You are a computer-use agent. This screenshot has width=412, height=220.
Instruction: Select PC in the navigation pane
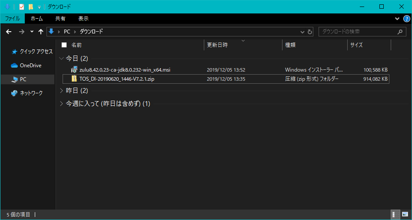[x=28, y=79]
